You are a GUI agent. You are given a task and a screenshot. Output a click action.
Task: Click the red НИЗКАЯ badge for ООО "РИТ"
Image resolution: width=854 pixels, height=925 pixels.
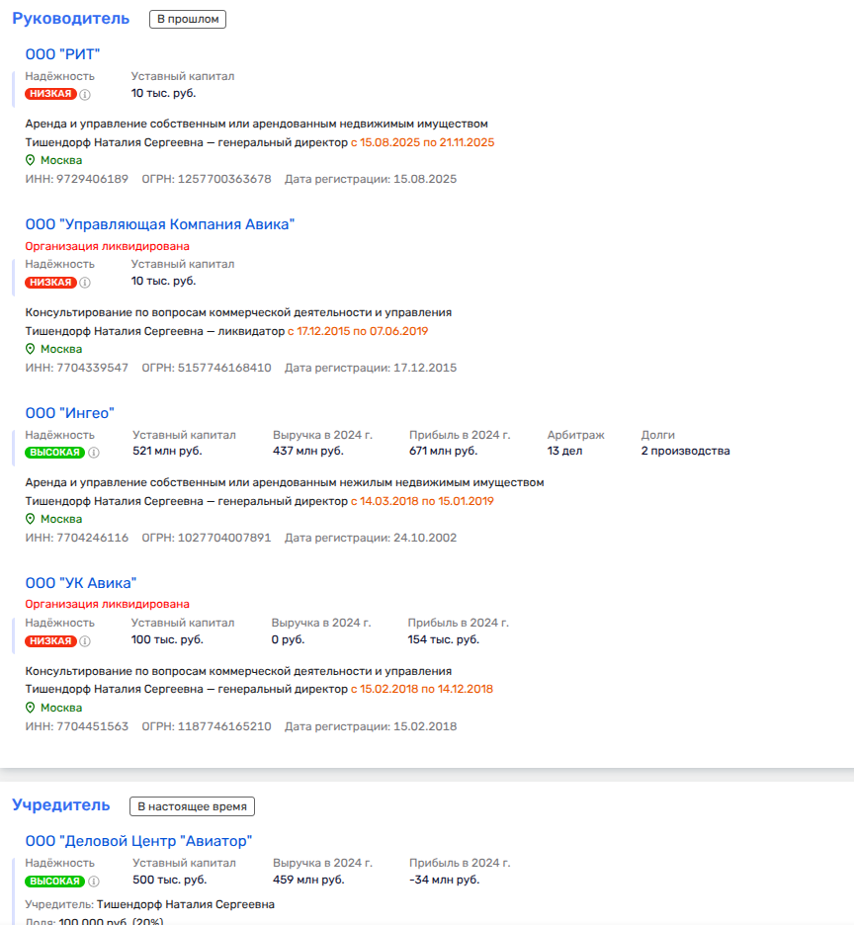pos(51,94)
